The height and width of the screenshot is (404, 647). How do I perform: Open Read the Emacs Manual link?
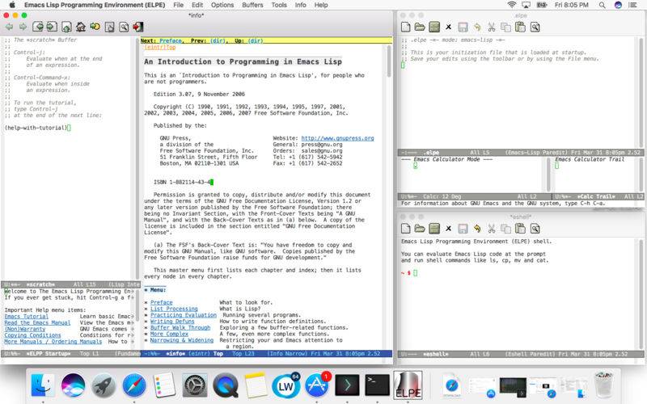(x=37, y=322)
